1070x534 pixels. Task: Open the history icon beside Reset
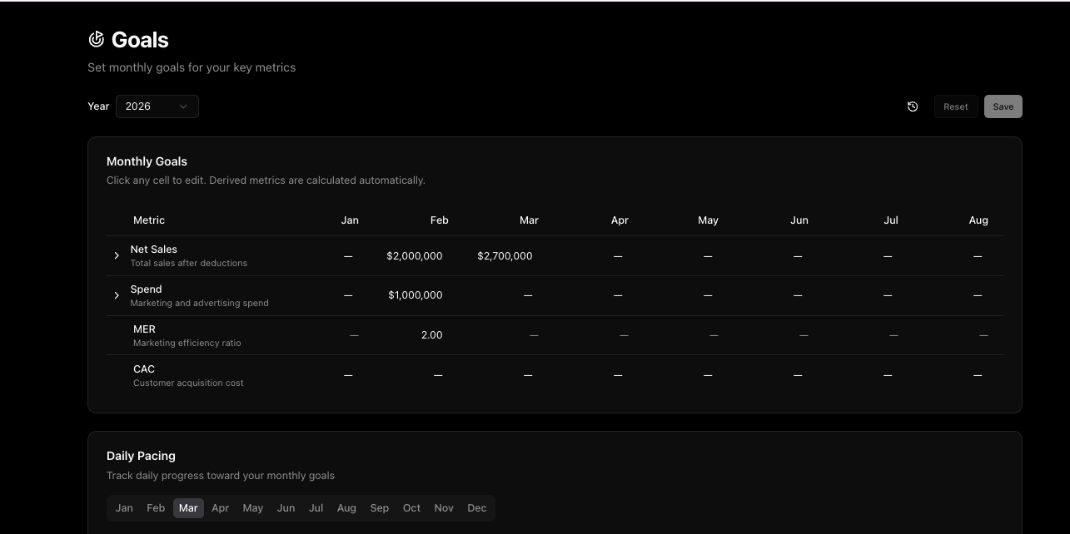[913, 106]
